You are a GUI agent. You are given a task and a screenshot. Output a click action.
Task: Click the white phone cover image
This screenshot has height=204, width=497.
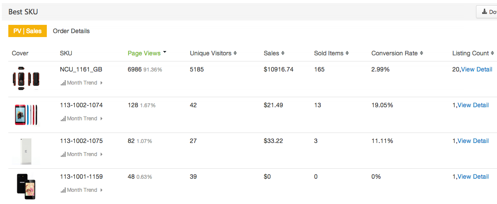(x=26, y=151)
